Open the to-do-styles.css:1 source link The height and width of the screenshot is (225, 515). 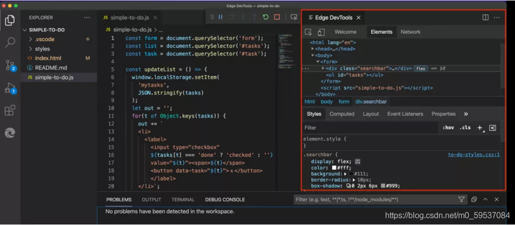(x=474, y=155)
